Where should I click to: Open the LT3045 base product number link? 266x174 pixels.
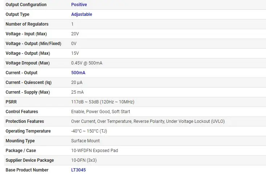tap(78, 170)
